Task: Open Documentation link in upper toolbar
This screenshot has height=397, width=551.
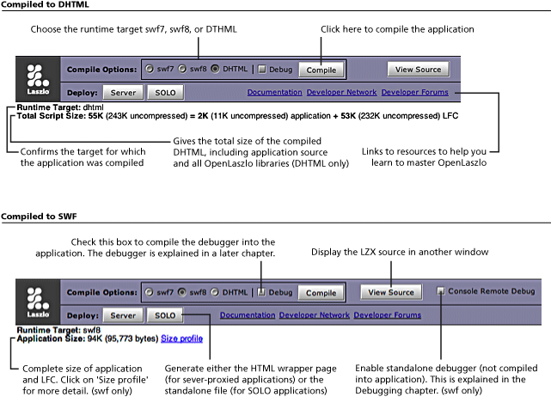Action: click(x=274, y=92)
